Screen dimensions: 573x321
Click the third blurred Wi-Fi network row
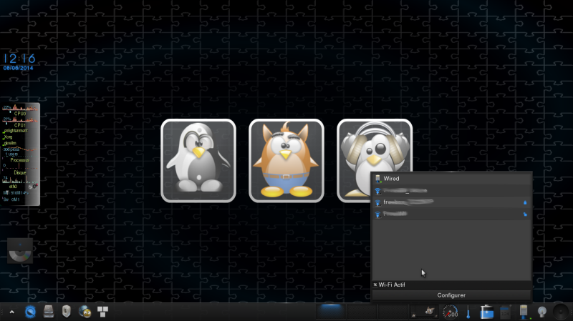point(452,214)
